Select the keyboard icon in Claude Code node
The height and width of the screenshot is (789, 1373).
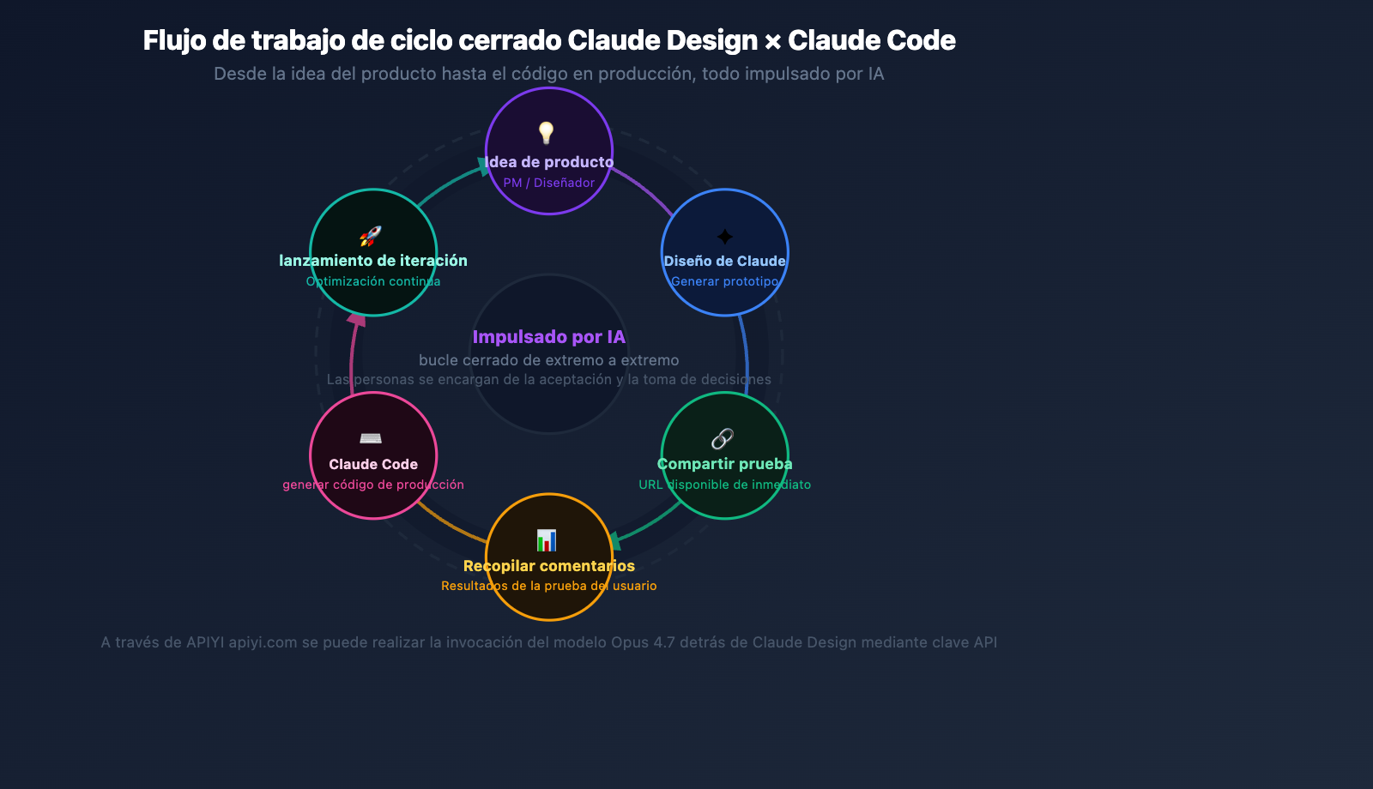pyautogui.click(x=372, y=440)
